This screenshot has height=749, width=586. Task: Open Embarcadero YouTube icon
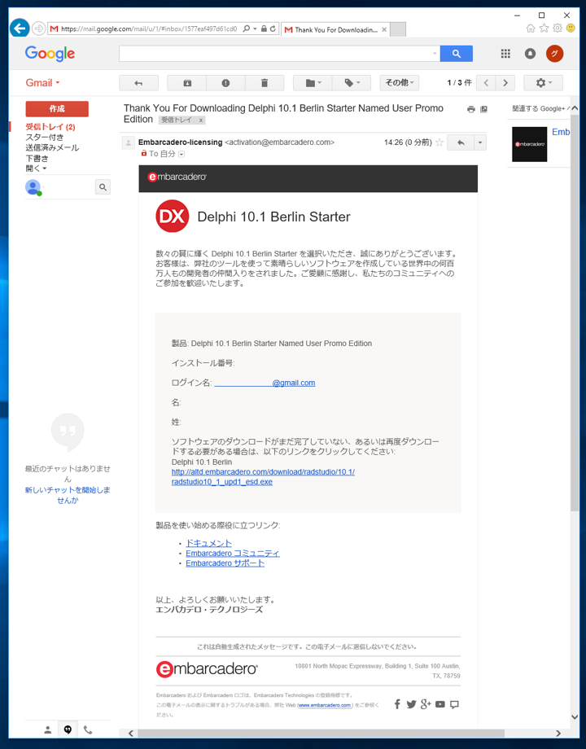click(440, 704)
